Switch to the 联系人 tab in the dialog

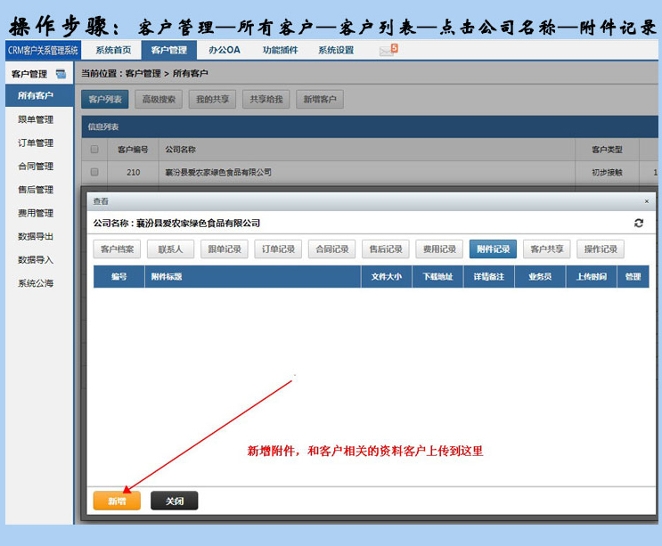coord(170,249)
